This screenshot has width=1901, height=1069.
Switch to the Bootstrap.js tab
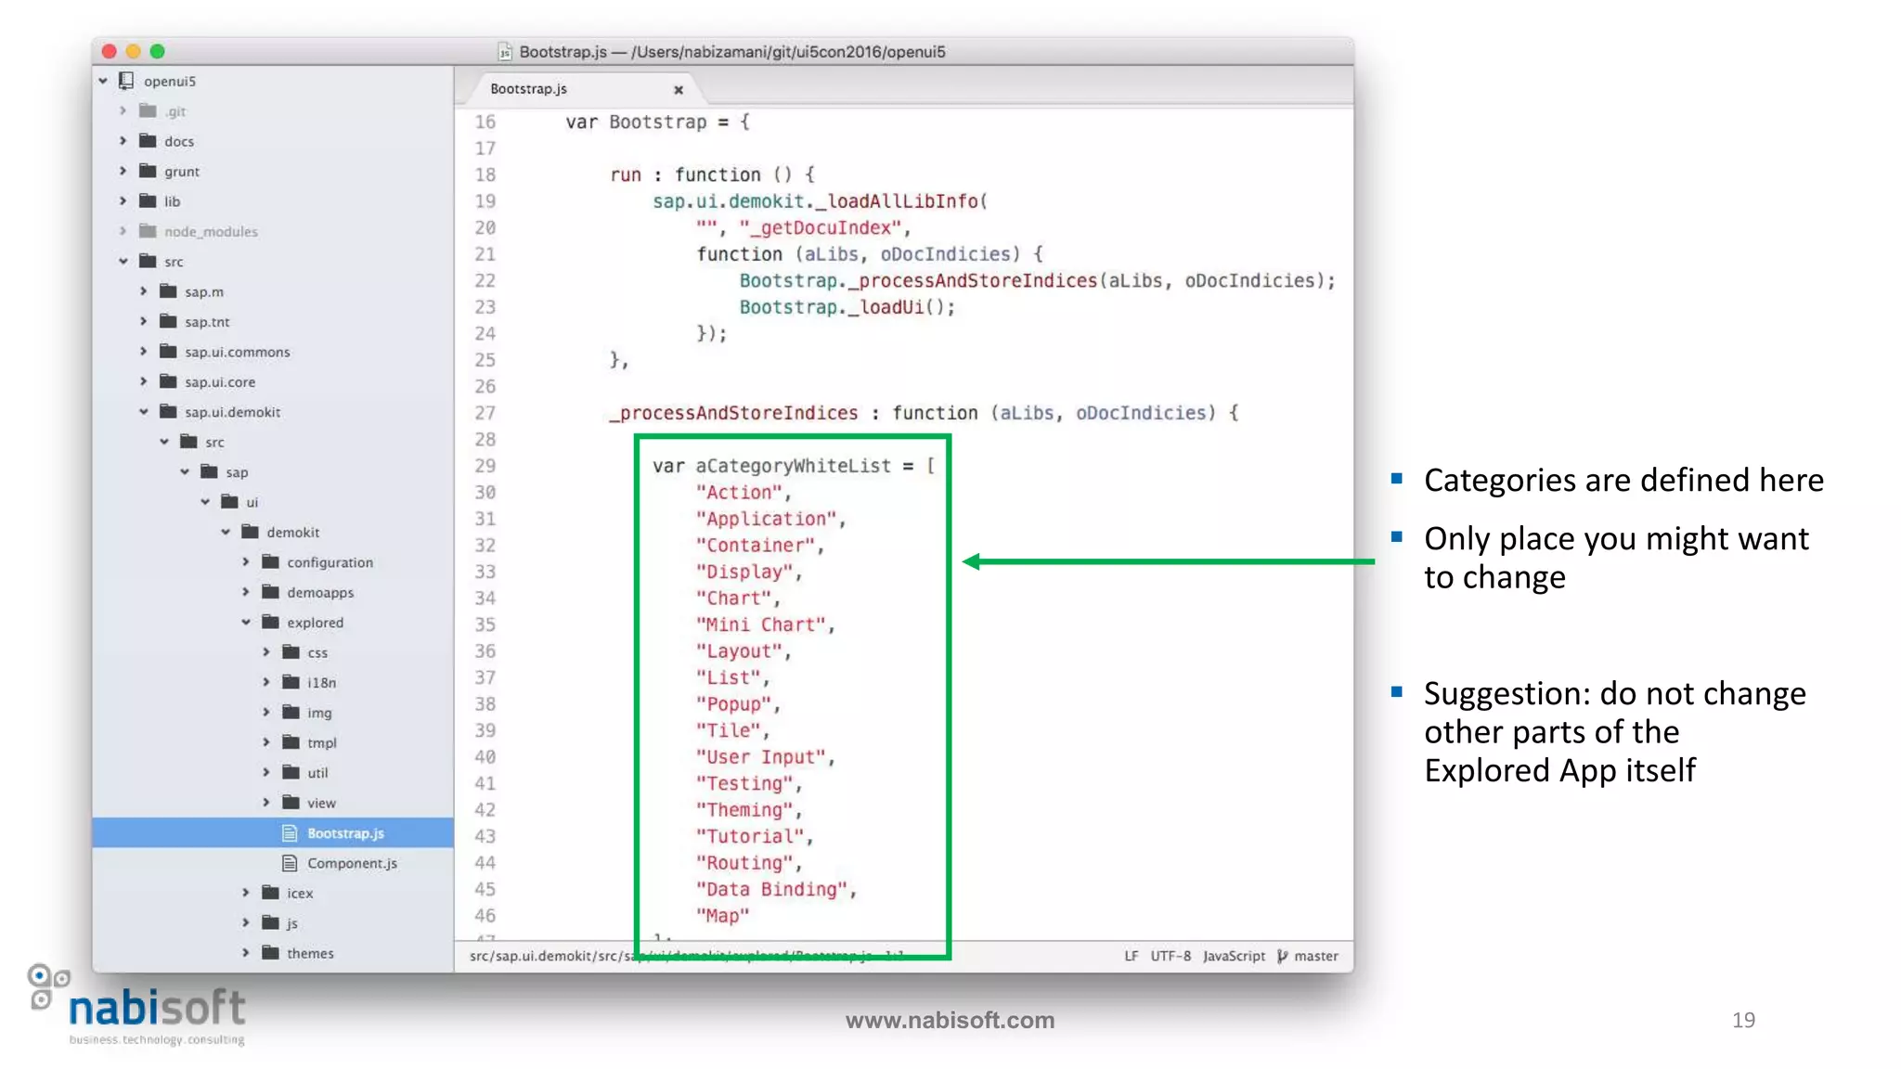[529, 89]
